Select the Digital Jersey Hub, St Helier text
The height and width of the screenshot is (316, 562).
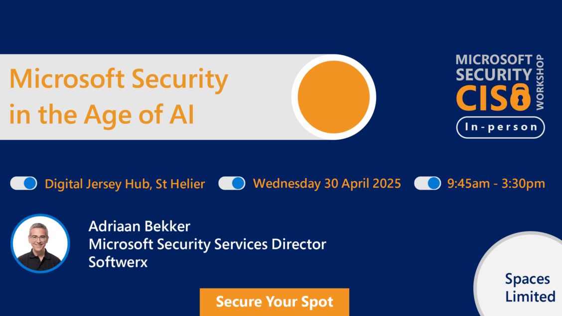(x=125, y=184)
